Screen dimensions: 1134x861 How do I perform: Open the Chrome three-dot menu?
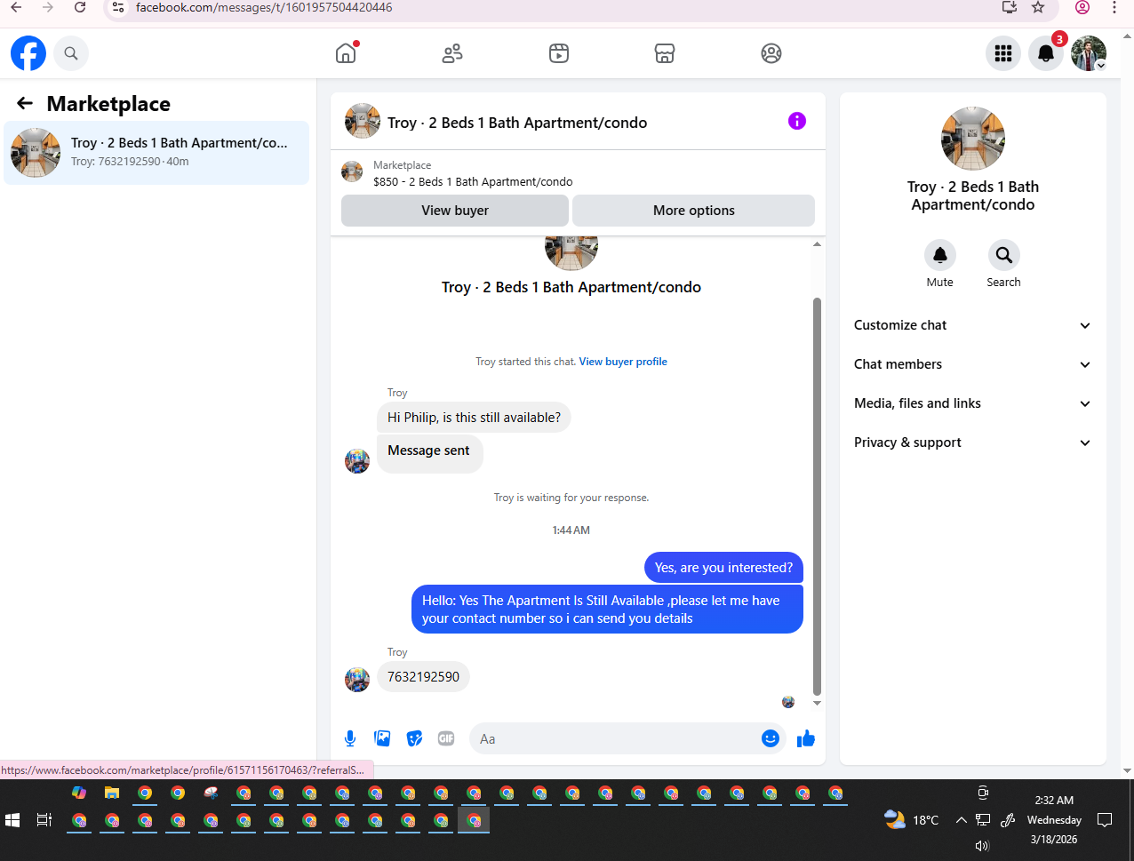(1114, 7)
